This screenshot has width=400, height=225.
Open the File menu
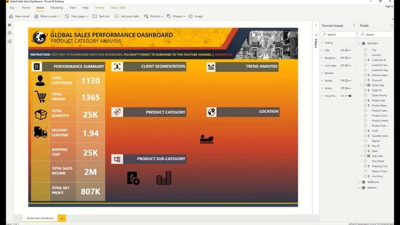(x=12, y=7)
